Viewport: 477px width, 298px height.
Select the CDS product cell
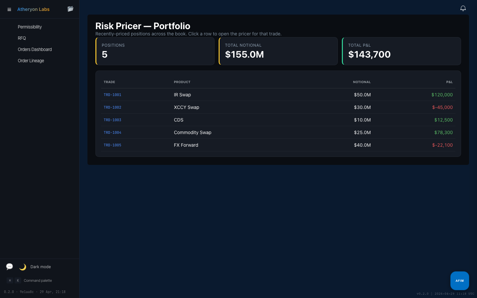[x=179, y=120]
